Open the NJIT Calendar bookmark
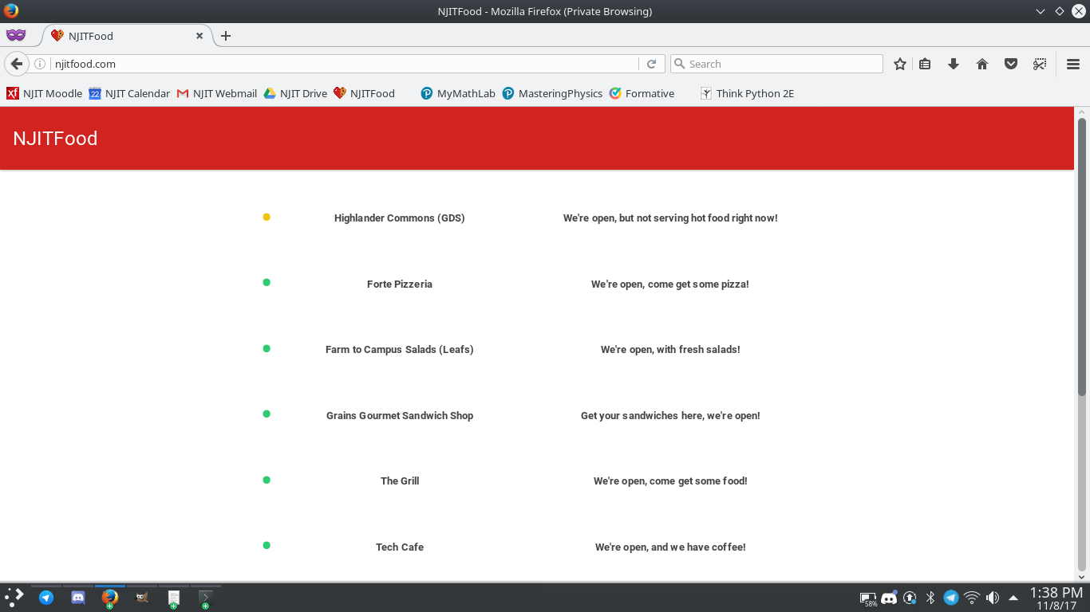Image resolution: width=1090 pixels, height=612 pixels. click(129, 93)
